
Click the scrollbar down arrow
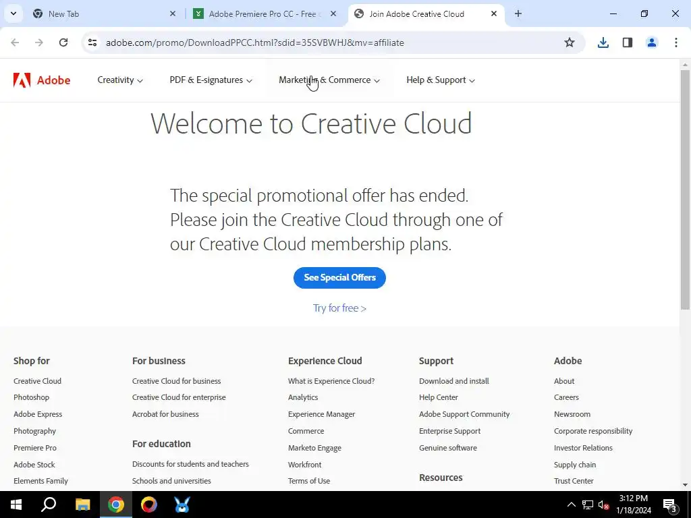(x=685, y=485)
